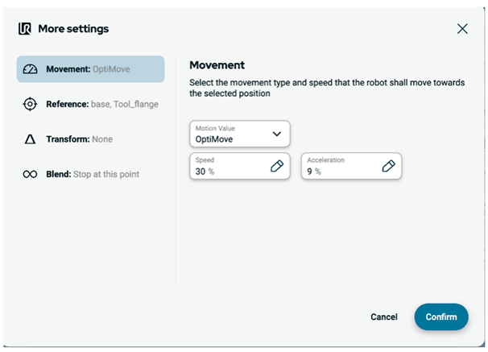488x352 pixels.
Task: Click the target icon beside Reference
Action: point(31,104)
